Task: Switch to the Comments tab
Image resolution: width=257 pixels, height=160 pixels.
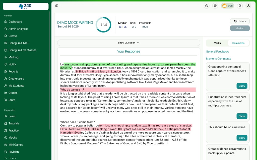Action: [x=238, y=43]
